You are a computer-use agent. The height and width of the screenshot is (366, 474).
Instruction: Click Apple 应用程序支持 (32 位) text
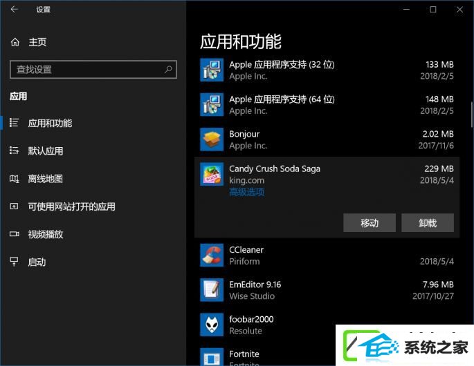282,65
